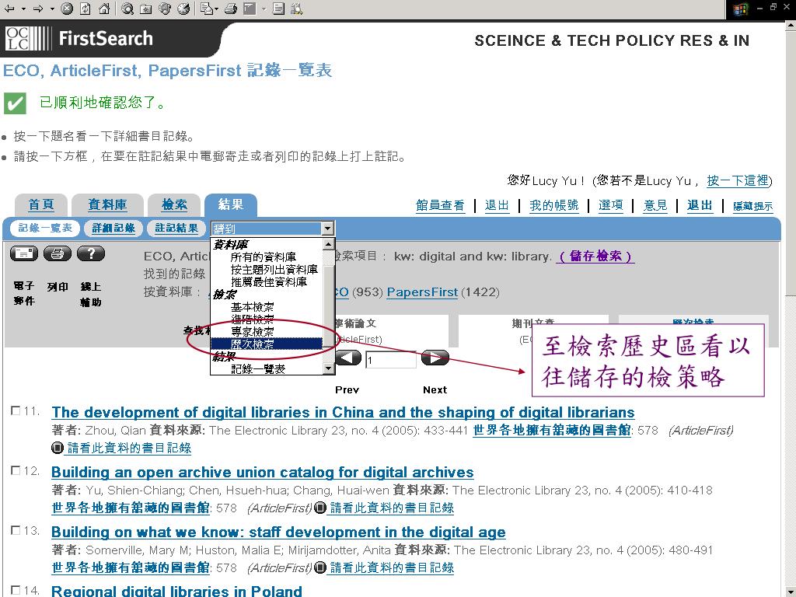Open the 詳細記錄 sub-tab
796x597 pixels.
[113, 228]
